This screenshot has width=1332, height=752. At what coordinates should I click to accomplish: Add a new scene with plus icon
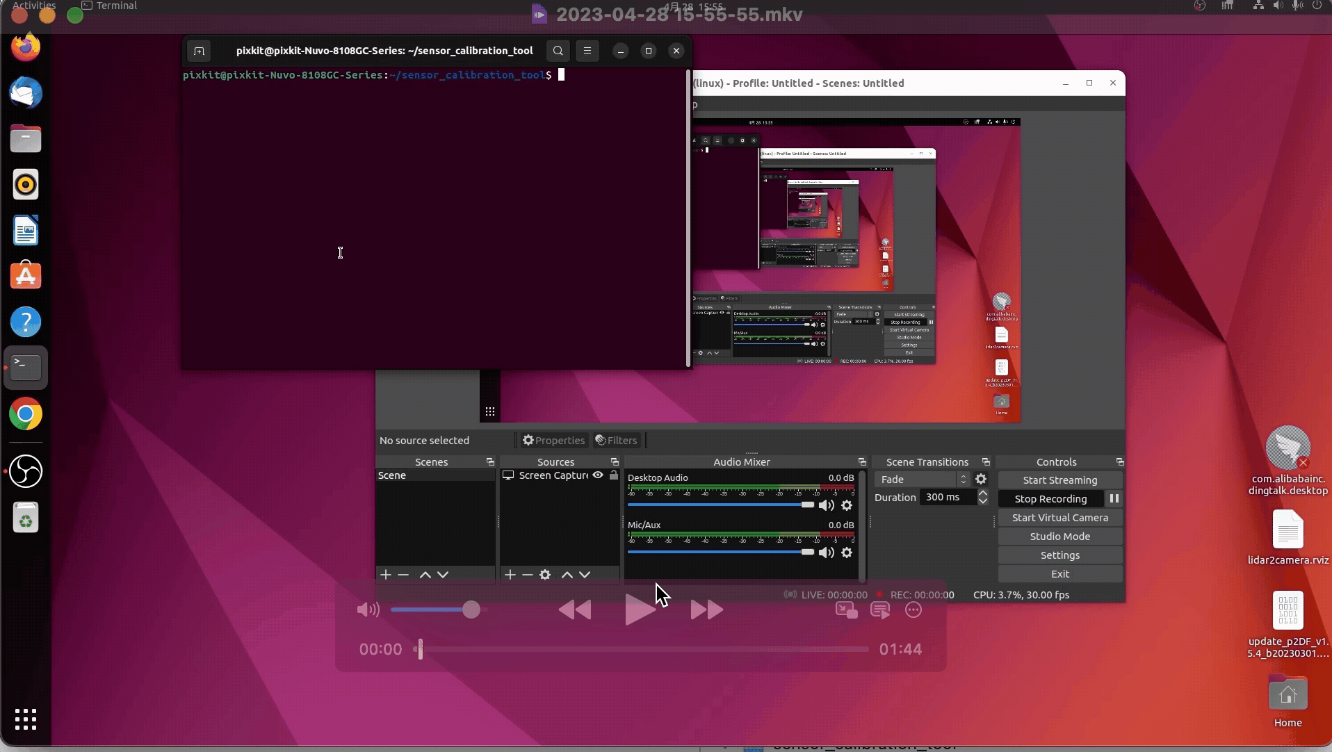click(x=386, y=575)
